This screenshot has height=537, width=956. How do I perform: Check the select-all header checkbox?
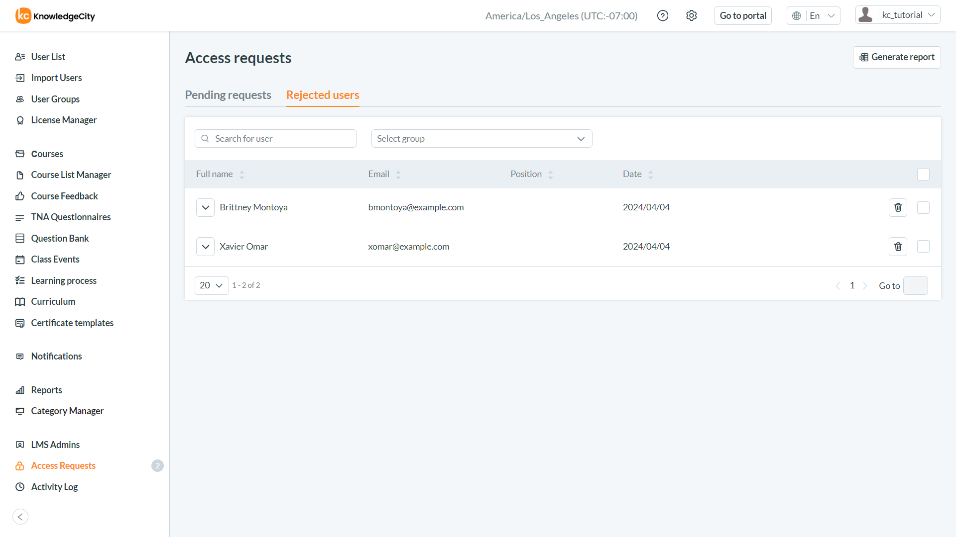click(x=923, y=175)
